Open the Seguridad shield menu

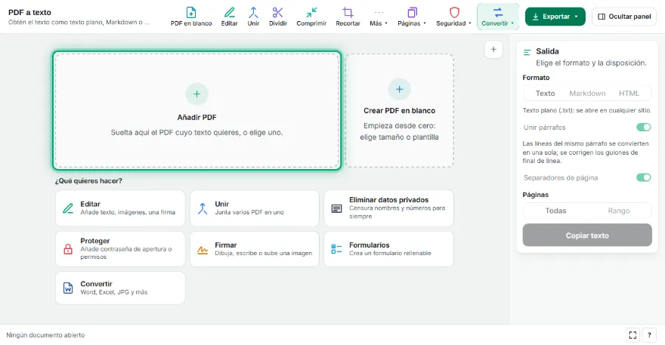[x=453, y=17]
